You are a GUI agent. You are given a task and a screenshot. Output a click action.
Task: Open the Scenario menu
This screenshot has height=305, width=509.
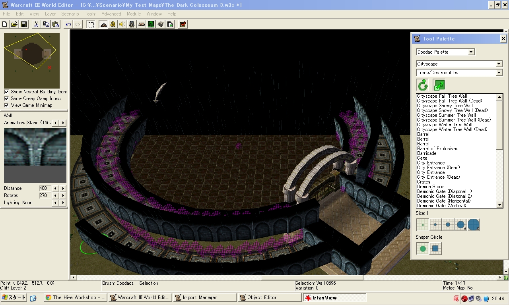point(70,14)
